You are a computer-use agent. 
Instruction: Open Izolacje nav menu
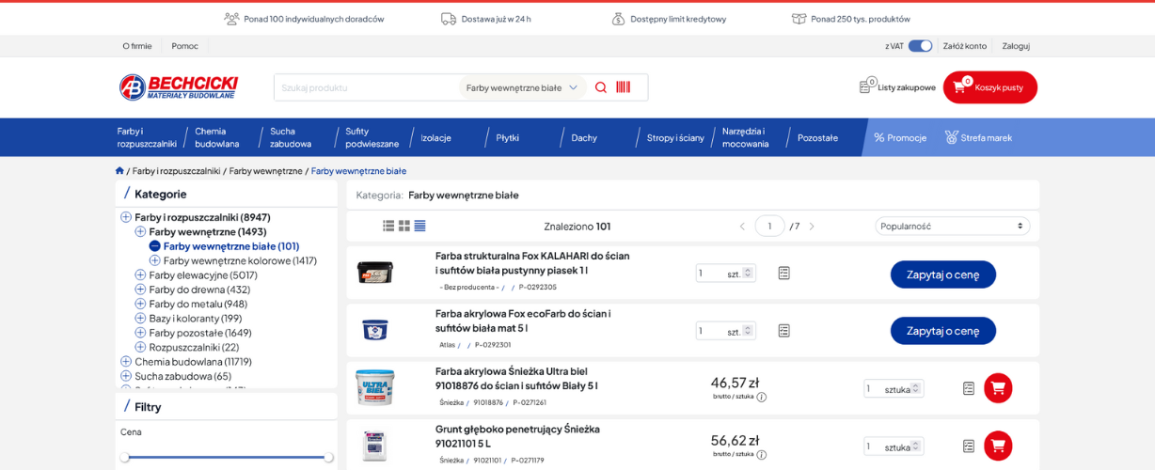pos(436,137)
